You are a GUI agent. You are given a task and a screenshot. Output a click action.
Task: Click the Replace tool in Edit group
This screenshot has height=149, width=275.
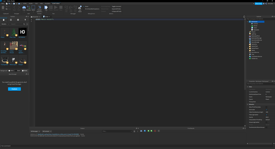point(29,8)
